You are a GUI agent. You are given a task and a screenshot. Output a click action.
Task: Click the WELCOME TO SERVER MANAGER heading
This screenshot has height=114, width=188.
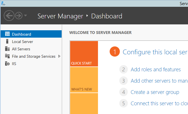pos(101,33)
